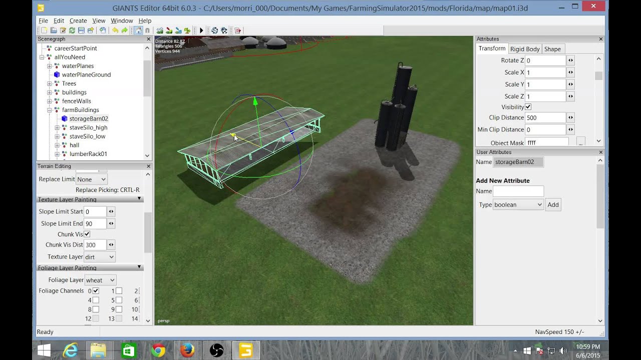This screenshot has width=641, height=360.
Task: Close the Scenegraph panel
Action: point(148,39)
